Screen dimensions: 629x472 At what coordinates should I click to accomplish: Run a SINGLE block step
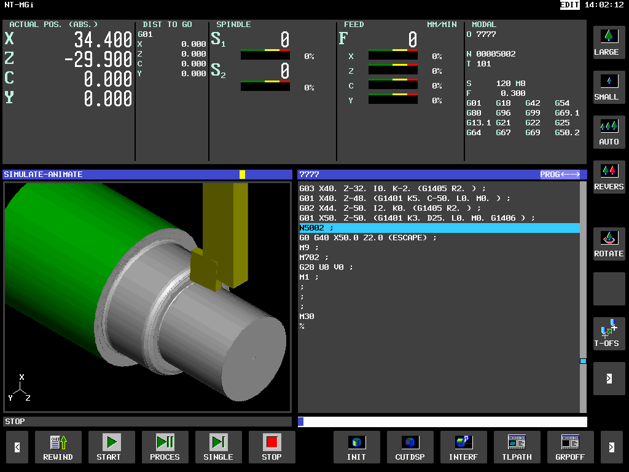(218, 447)
